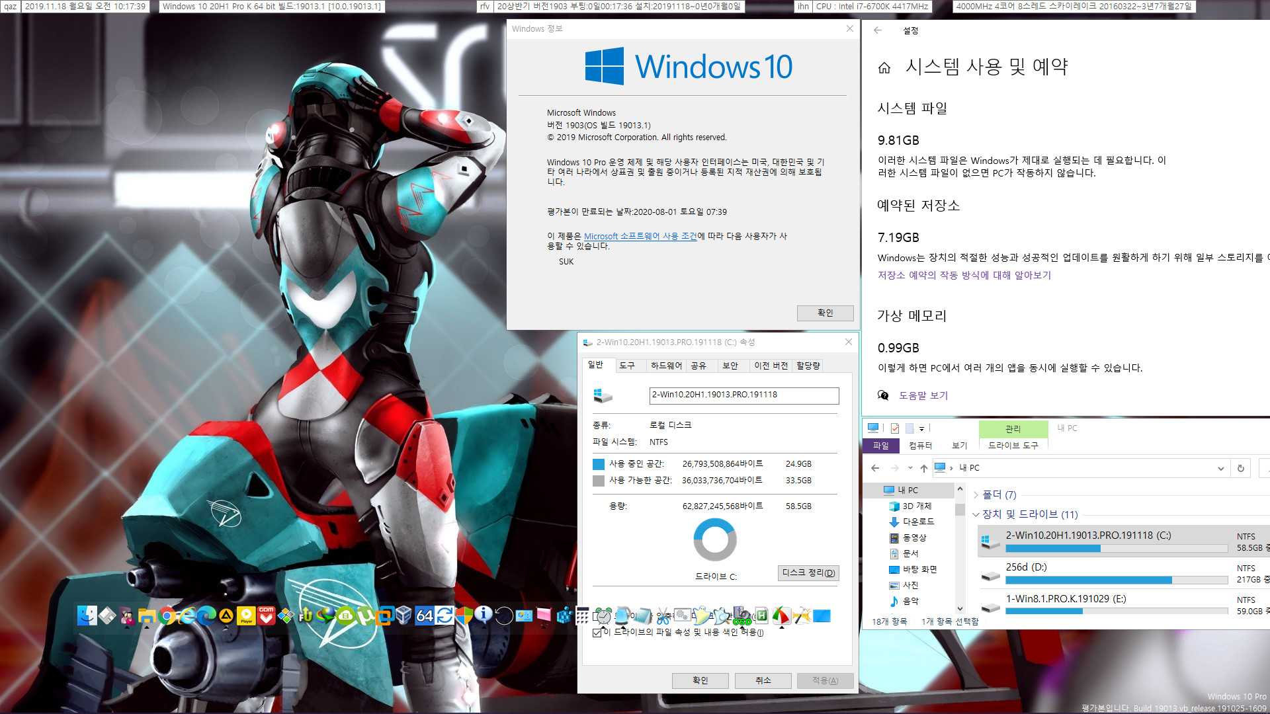Open the hammer tools icon in the dock
This screenshot has width=1270, height=714.
(800, 615)
